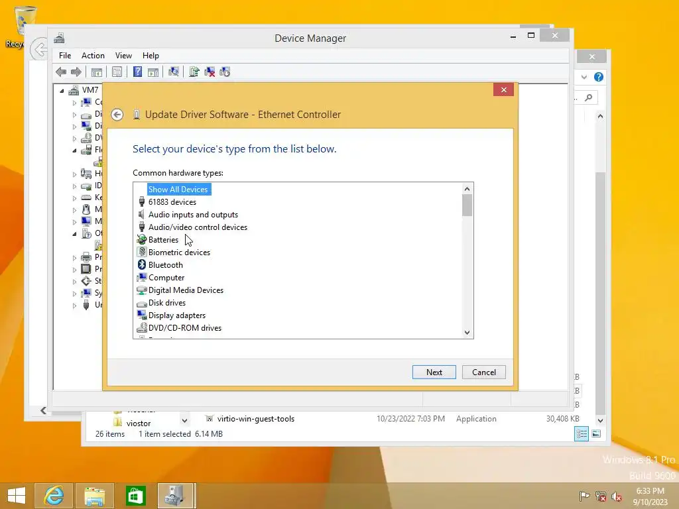Screen dimensions: 679x509
Task: Switch Explorer to details view icon
Action: coord(582,433)
